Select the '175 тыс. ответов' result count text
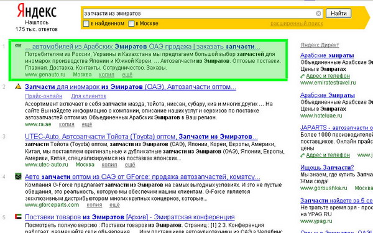 point(37,29)
